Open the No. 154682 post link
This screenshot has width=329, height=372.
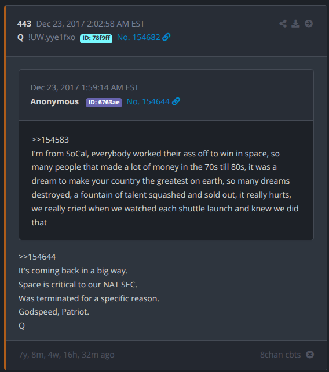tap(138, 37)
